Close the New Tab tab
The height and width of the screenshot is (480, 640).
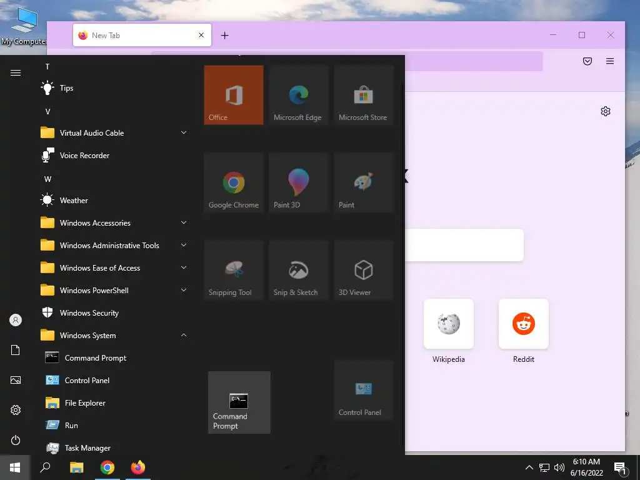pos(201,35)
